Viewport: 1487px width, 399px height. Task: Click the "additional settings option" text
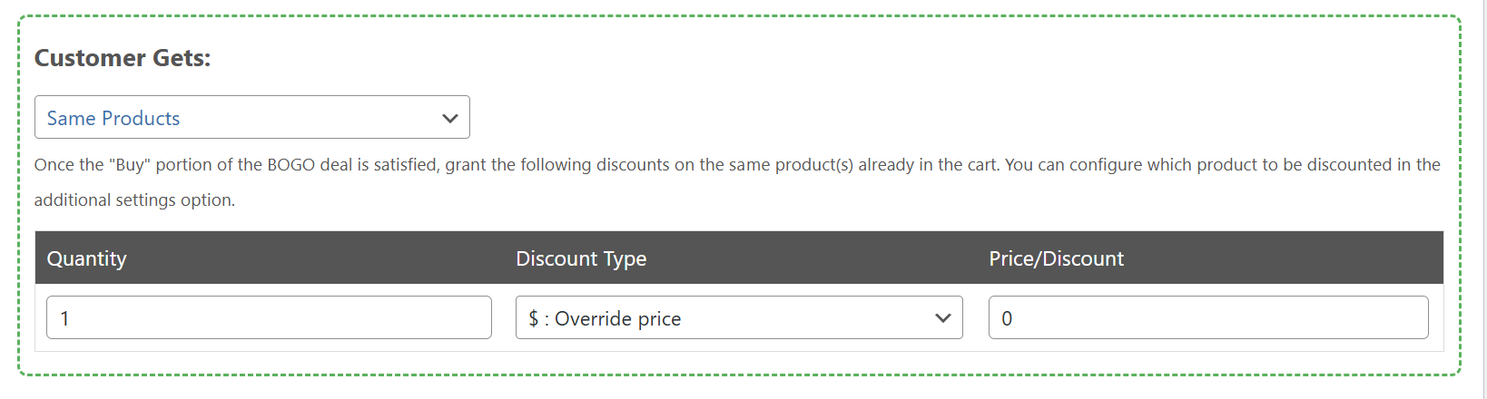click(x=133, y=200)
